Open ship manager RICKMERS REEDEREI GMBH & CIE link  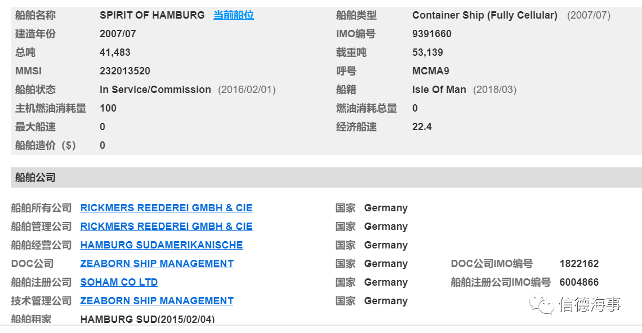click(x=166, y=226)
